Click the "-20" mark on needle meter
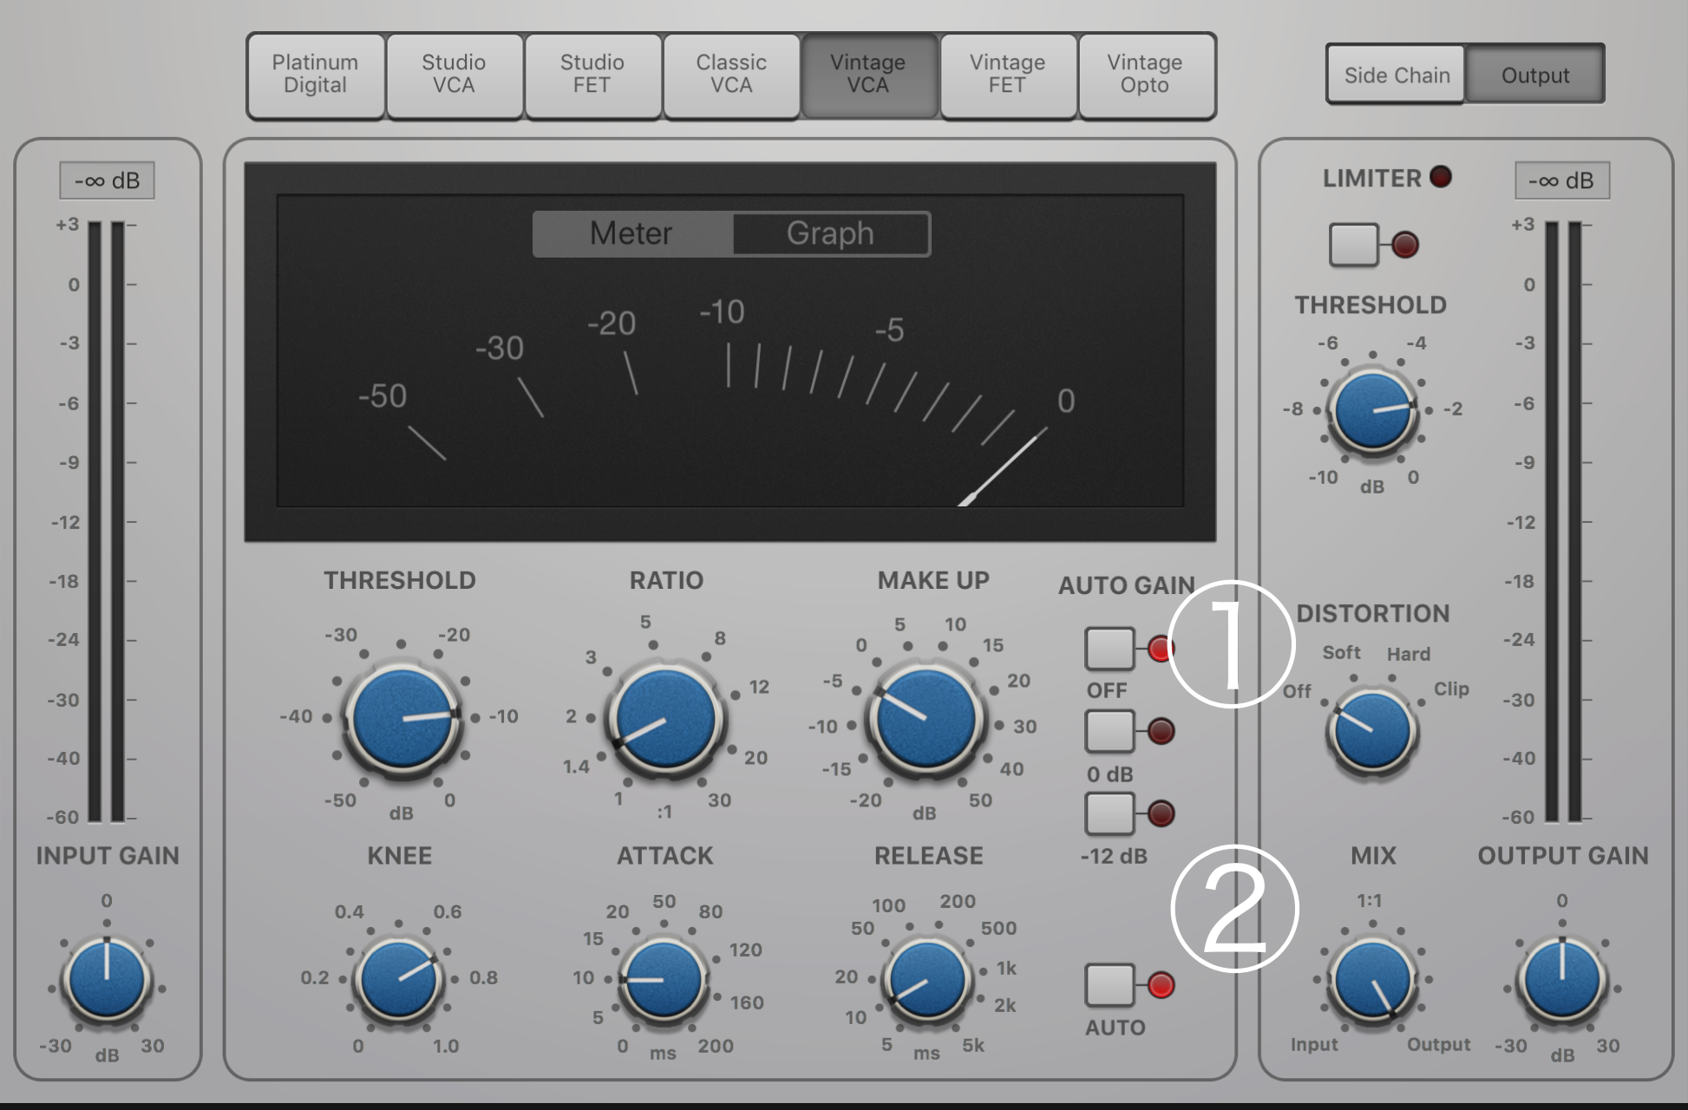 [x=612, y=323]
